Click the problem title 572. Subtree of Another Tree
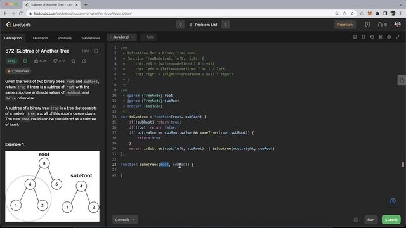 coord(37,51)
